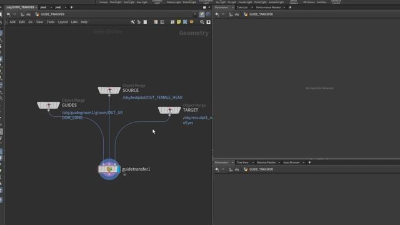400x225 pixels.
Task: Open the pane options arrow above network editor
Action: (209, 7)
